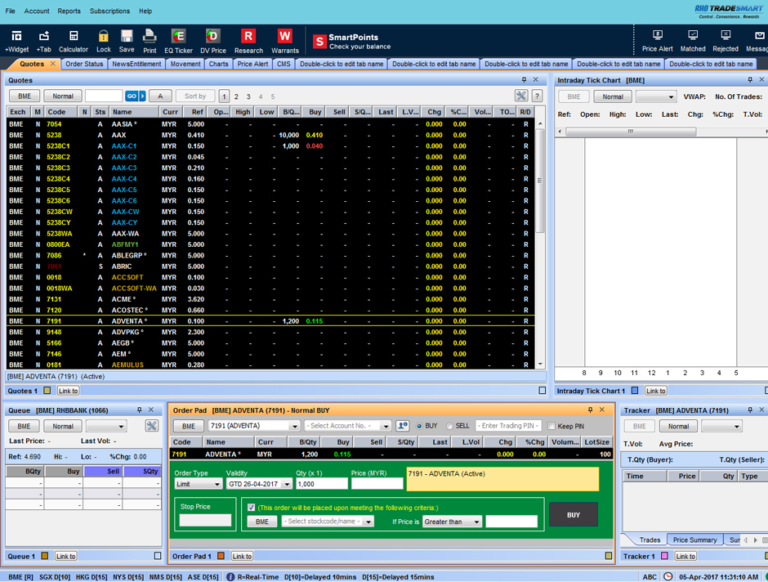Open the File menu
This screenshot has width=768, height=582.
(x=11, y=11)
